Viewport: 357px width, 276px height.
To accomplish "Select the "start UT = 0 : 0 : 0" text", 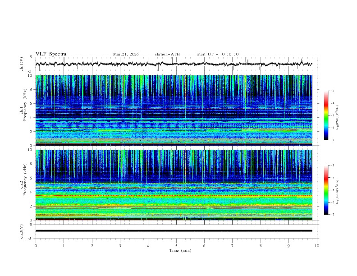I will pyautogui.click(x=218, y=54).
